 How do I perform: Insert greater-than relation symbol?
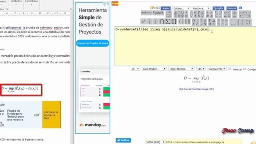click(x=222, y=20)
